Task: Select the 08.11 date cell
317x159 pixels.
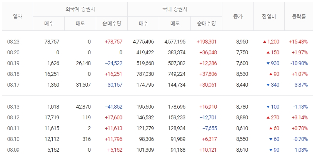Action: (x=13, y=128)
